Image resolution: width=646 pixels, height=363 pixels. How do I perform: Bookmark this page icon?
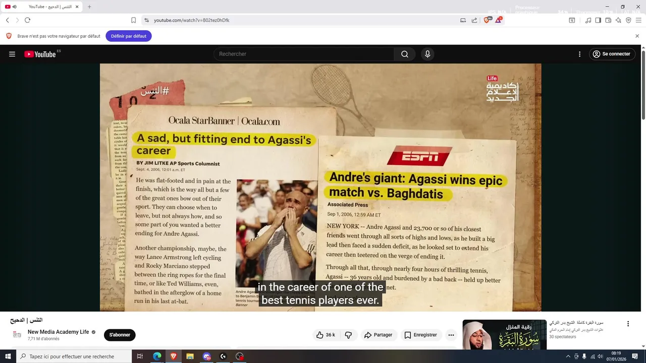click(133, 20)
